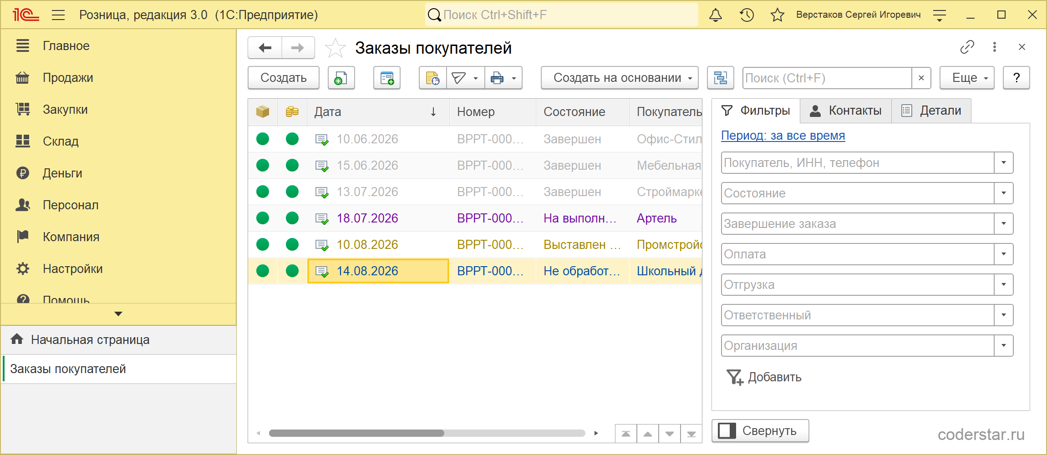Image resolution: width=1047 pixels, height=455 pixels.
Task: Go forward with the right arrow
Action: click(298, 48)
